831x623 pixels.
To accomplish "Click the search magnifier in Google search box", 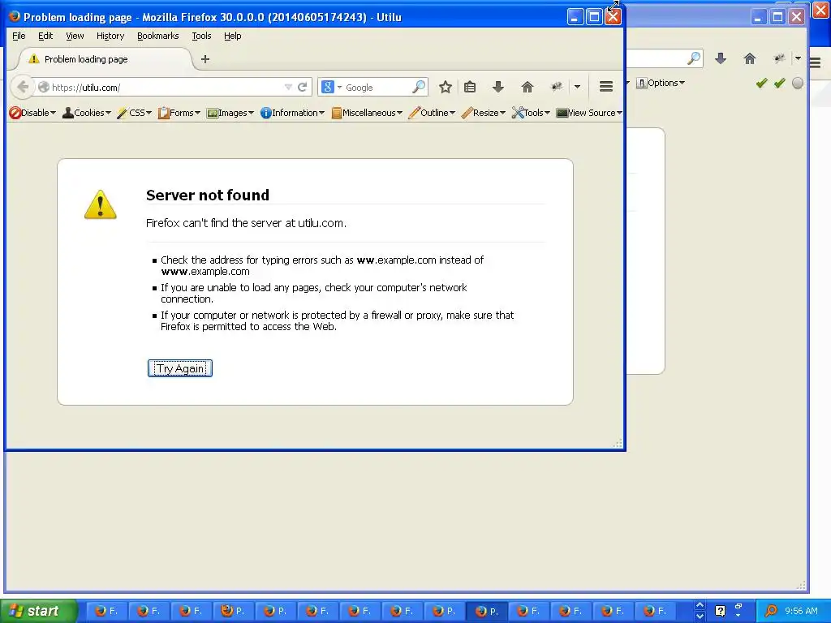I will click(419, 86).
